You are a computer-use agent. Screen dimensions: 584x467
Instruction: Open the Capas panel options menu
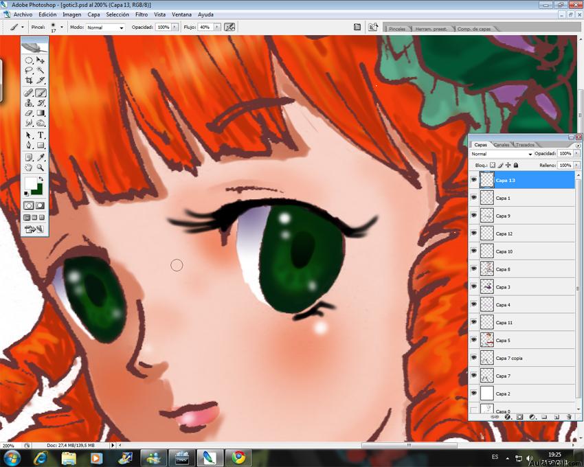pyautogui.click(x=578, y=145)
